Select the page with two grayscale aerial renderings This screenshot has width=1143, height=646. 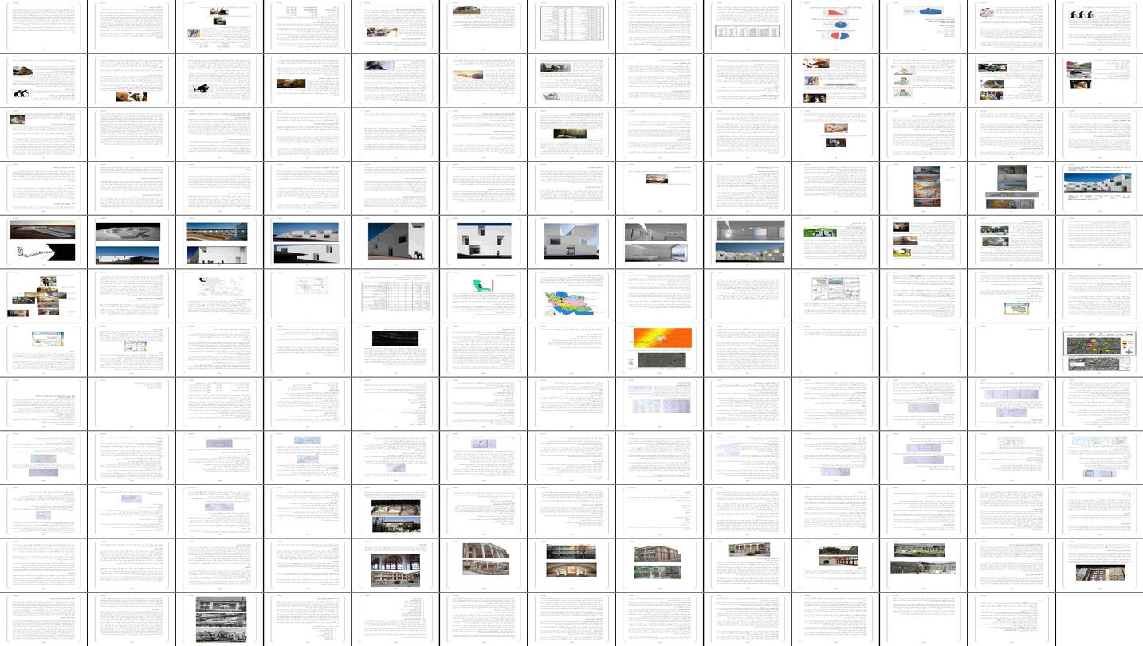tap(132, 241)
